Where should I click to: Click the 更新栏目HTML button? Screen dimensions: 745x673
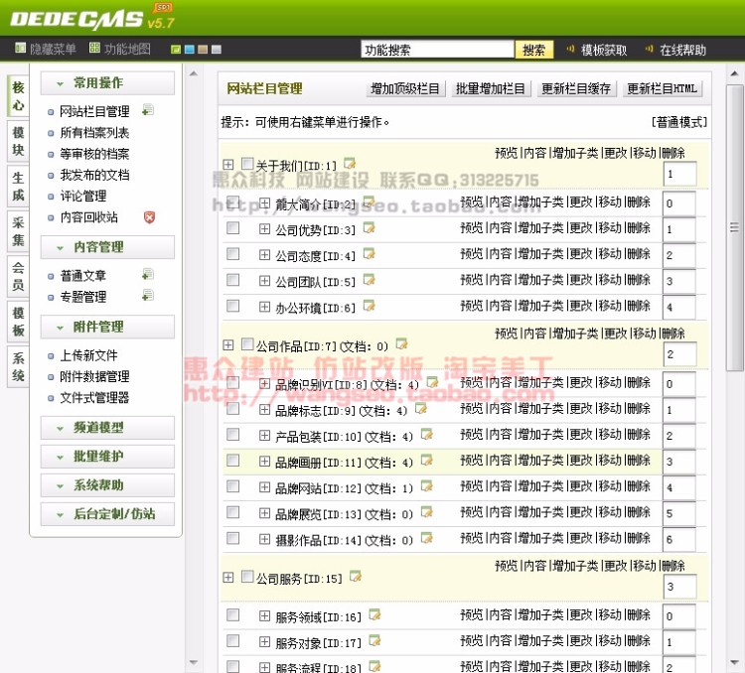[x=662, y=88]
